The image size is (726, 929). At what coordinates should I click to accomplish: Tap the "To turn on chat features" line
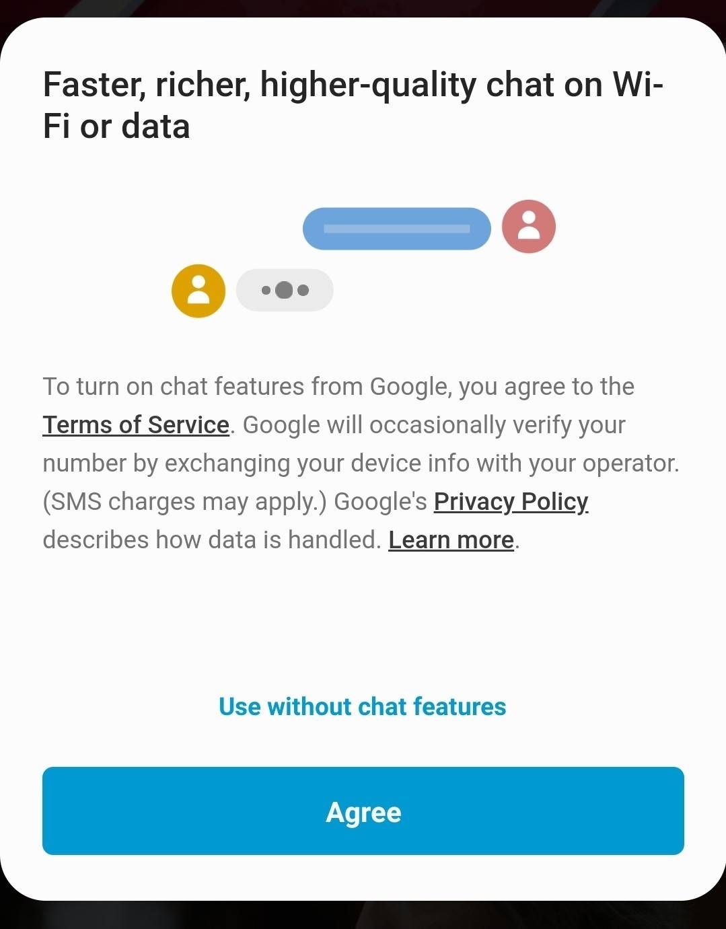click(x=338, y=387)
